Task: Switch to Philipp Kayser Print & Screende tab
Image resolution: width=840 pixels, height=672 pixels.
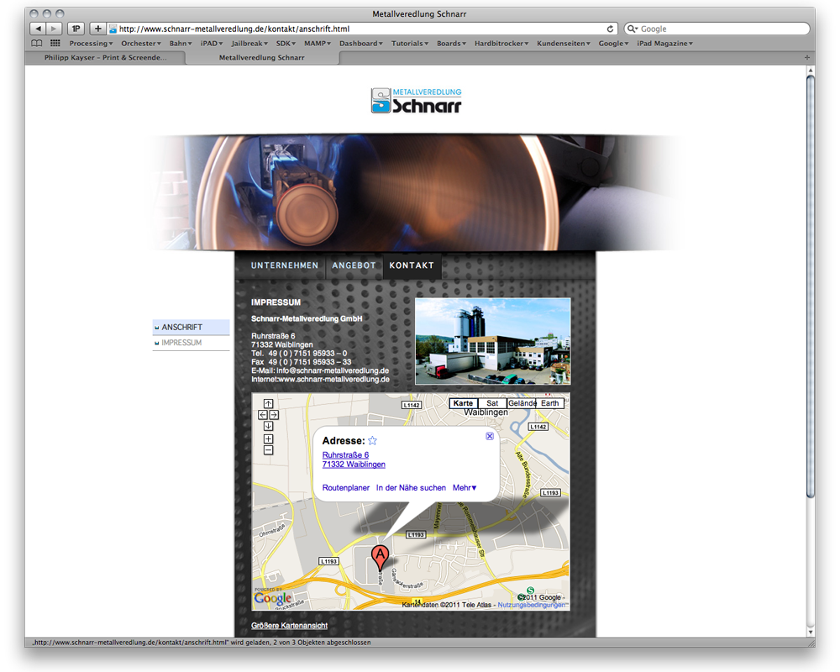Action: [105, 57]
